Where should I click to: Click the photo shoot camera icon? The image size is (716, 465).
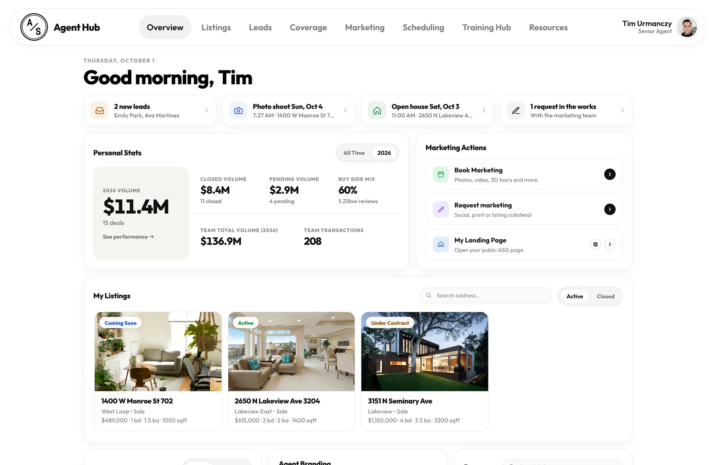[238, 111]
